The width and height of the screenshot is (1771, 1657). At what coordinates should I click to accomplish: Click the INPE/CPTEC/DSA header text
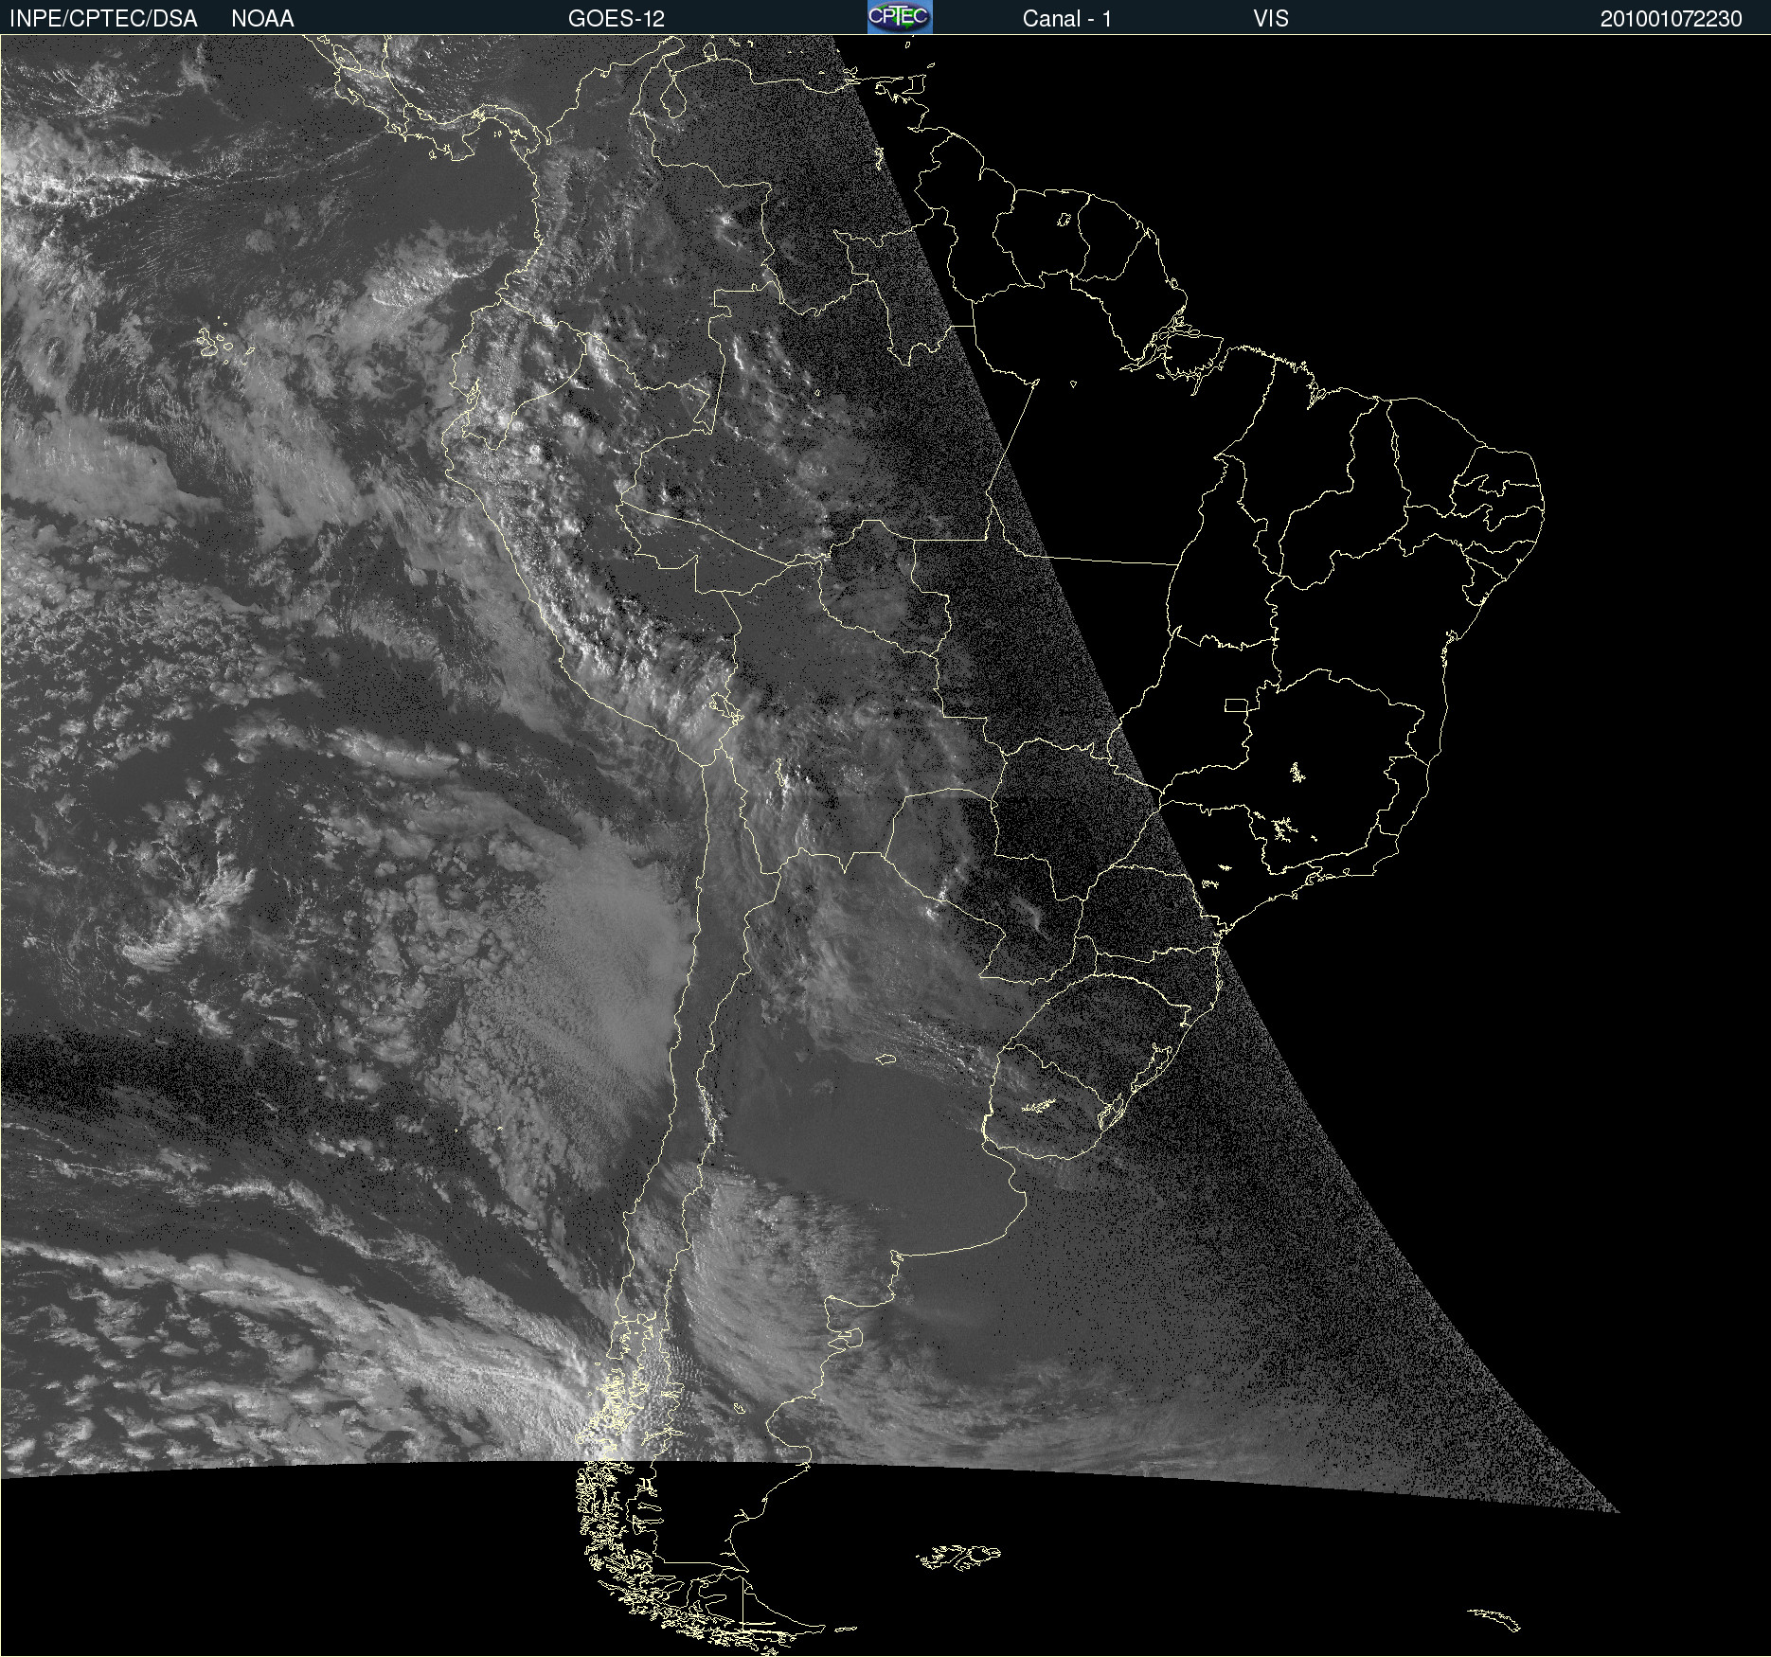(103, 19)
